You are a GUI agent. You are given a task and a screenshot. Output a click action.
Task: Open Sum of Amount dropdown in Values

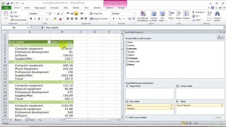pyautogui.click(x=222, y=105)
